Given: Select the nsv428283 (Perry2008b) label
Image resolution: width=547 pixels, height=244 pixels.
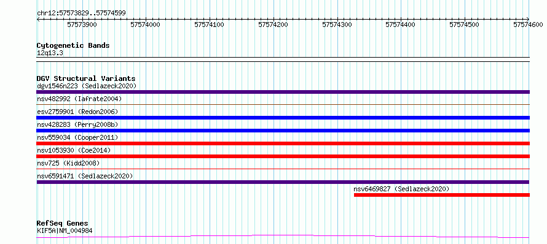Looking at the screenshot, I should [x=77, y=124].
